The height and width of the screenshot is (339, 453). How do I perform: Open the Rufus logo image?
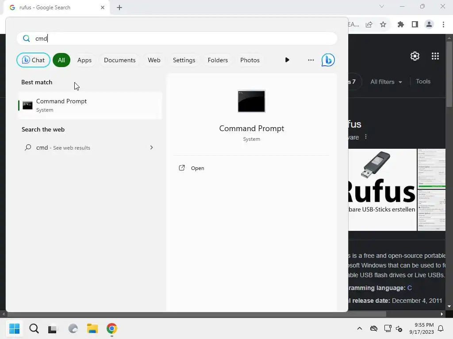coord(382,190)
